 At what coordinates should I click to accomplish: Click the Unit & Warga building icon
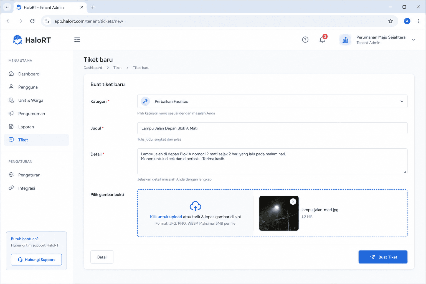coord(11,100)
